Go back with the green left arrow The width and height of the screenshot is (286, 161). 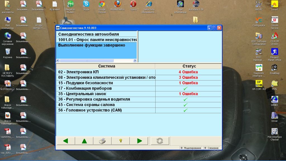(x=66, y=141)
